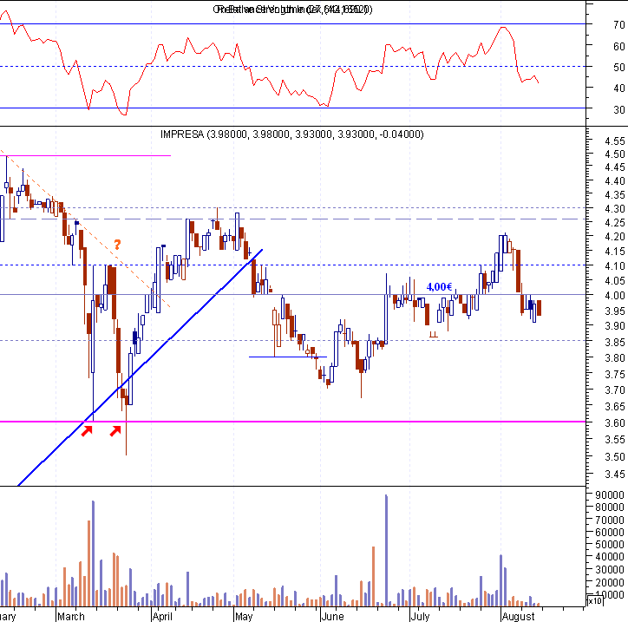This screenshot has width=628, height=622.
Task: Click the orange question mark annotation
Action: [117, 245]
